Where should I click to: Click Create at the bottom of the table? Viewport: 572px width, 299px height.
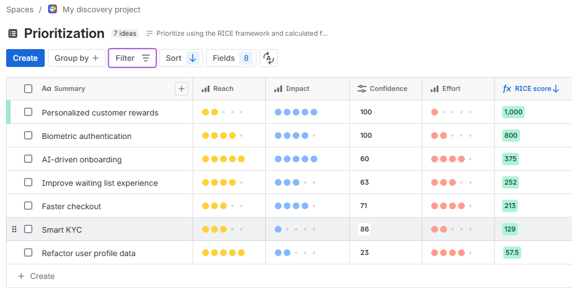[42, 276]
